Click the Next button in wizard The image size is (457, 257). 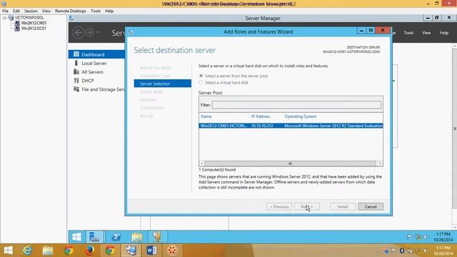tap(307, 206)
